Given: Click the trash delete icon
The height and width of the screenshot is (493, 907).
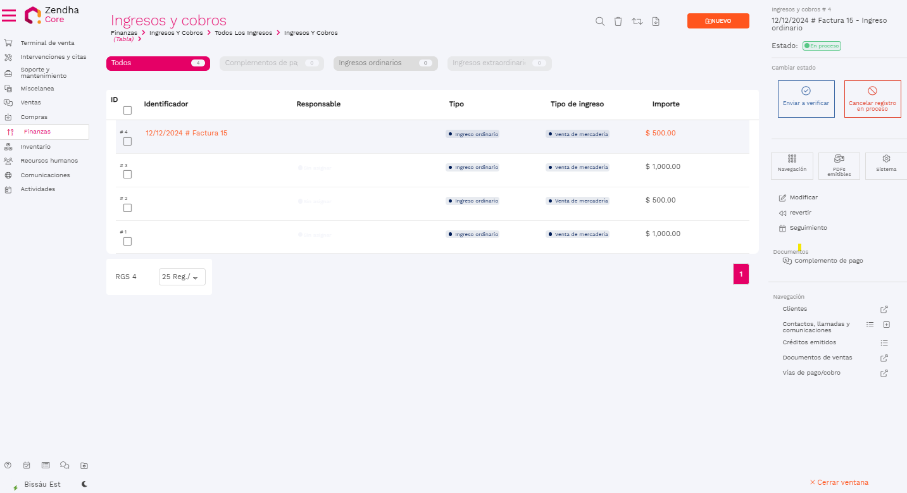Looking at the screenshot, I should [618, 22].
